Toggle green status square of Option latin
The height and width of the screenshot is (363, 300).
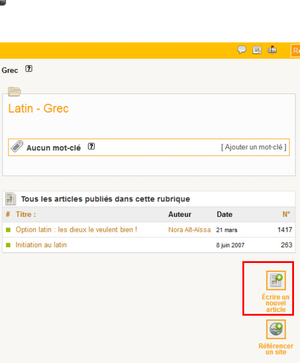pyautogui.click(x=8, y=230)
